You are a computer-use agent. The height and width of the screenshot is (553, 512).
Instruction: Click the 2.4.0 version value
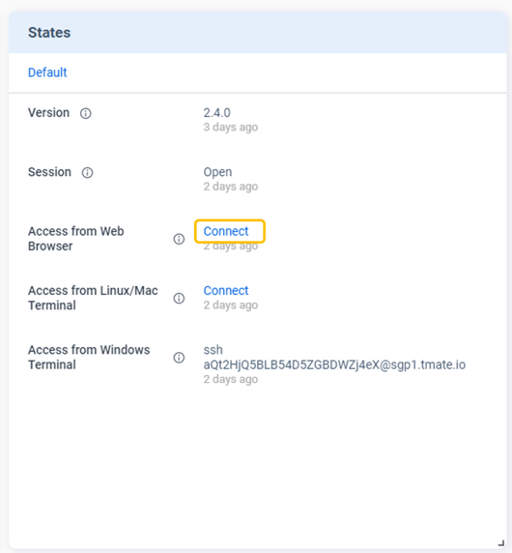(216, 113)
